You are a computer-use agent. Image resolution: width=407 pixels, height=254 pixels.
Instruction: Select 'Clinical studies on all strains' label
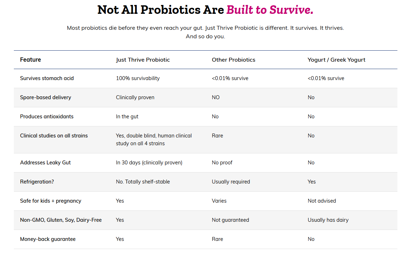pyautogui.click(x=54, y=136)
